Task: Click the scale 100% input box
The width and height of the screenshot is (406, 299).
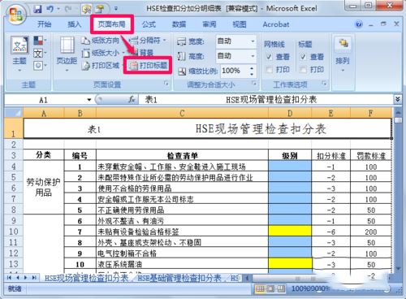Action: point(235,71)
